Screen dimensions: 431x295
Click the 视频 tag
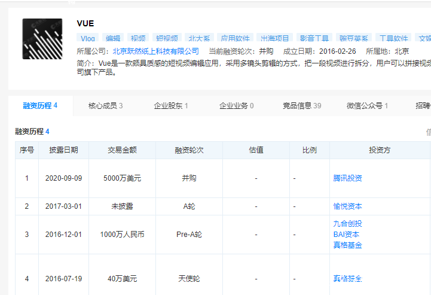tap(138, 38)
